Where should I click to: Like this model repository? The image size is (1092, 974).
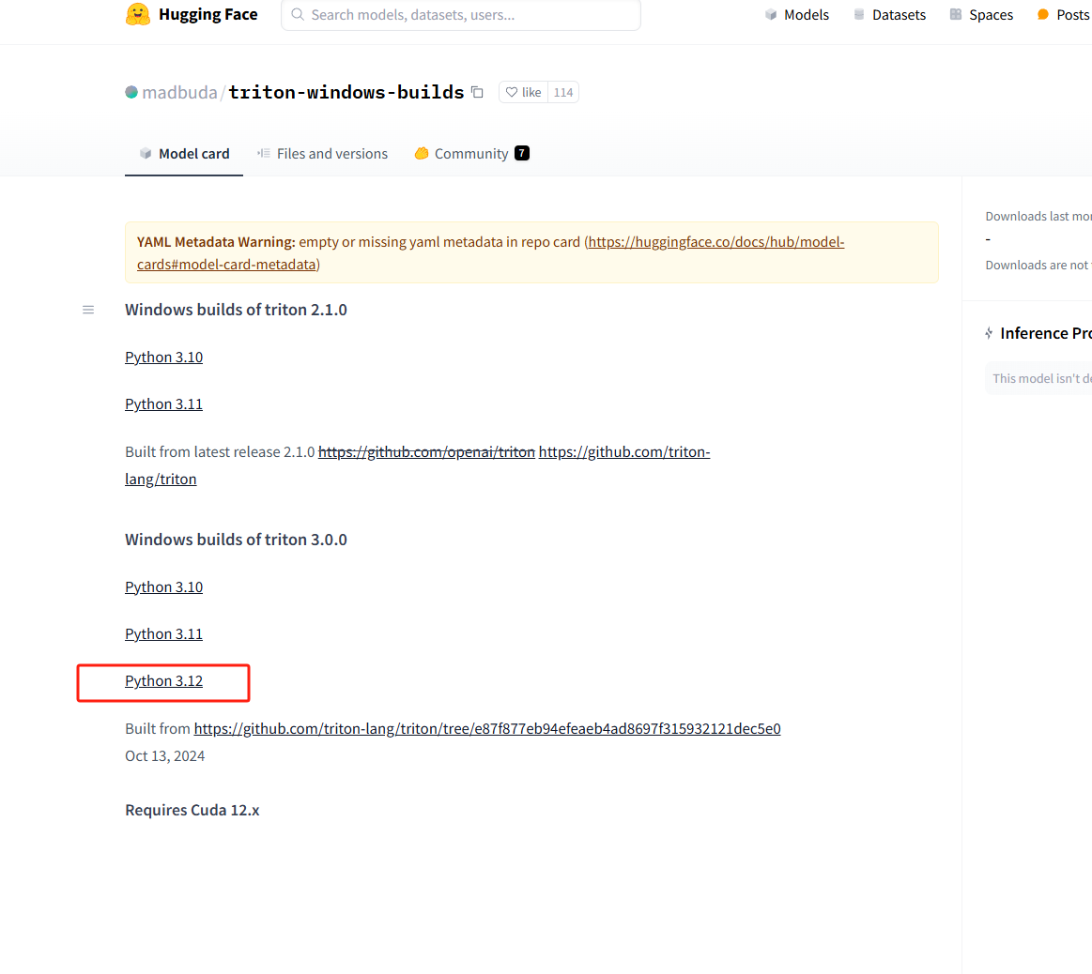click(524, 92)
